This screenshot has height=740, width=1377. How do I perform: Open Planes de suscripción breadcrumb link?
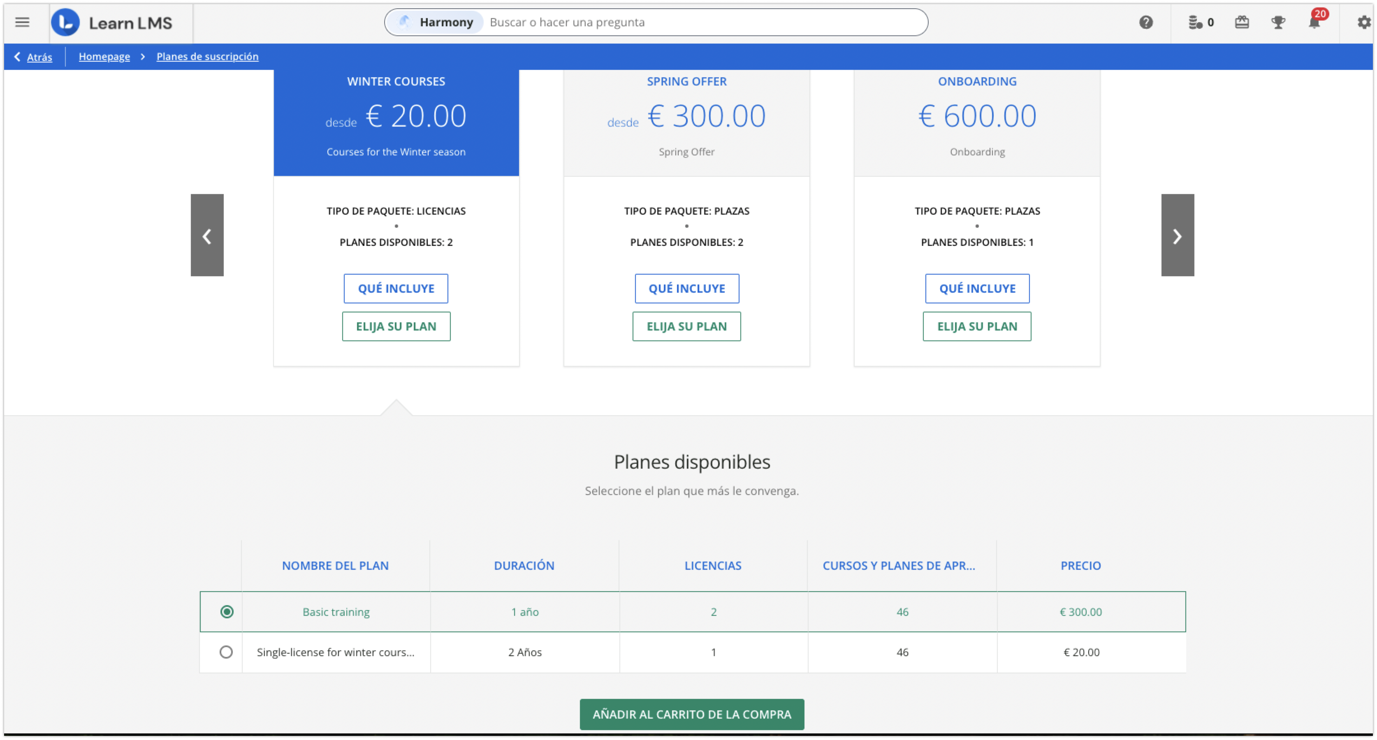(207, 57)
